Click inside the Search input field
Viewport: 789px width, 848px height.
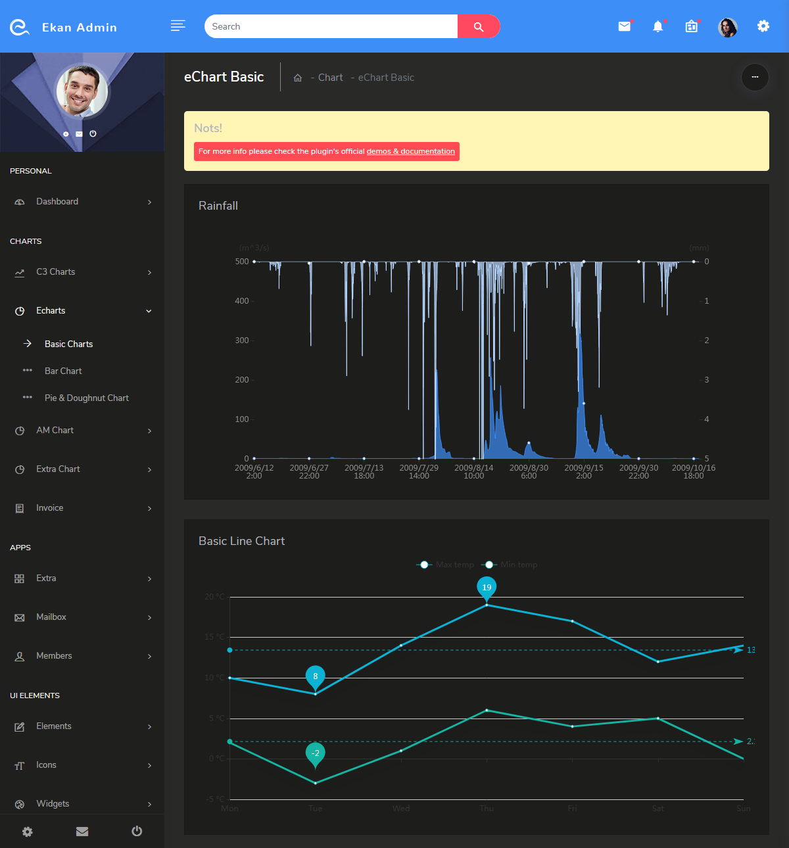tap(329, 26)
